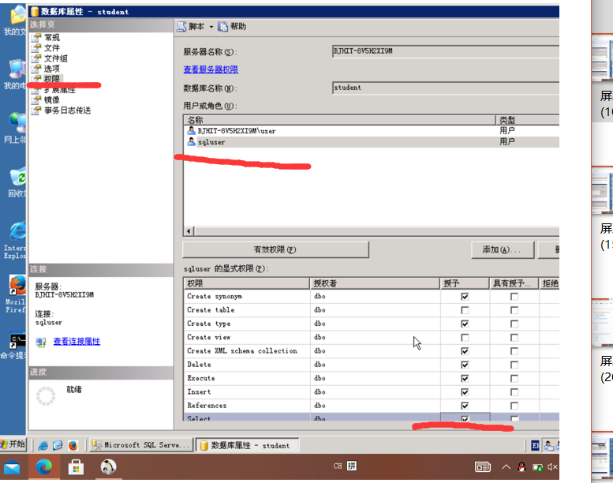Screen dimensions: 613x483
Task: Select 权限 page in 选择页 list
Action: point(51,79)
